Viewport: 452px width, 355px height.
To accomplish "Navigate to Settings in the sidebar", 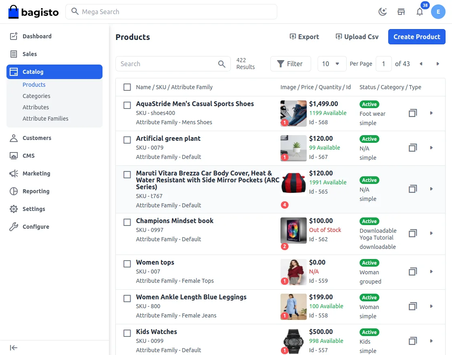I will point(33,209).
